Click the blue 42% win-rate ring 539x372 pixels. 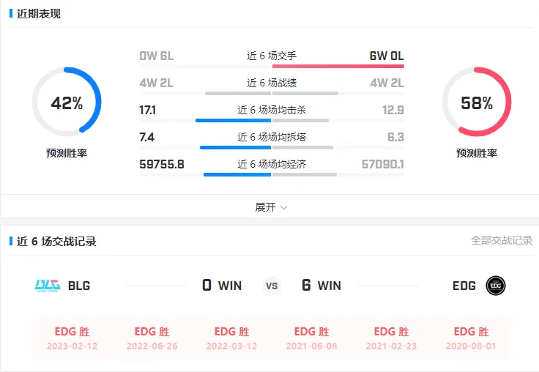click(x=67, y=103)
